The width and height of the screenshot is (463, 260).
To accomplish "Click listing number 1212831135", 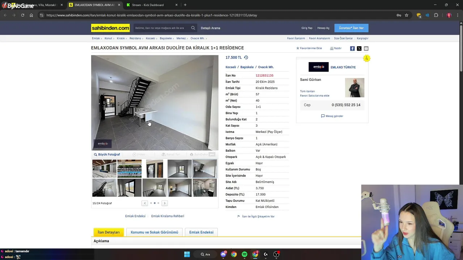I will click(264, 75).
